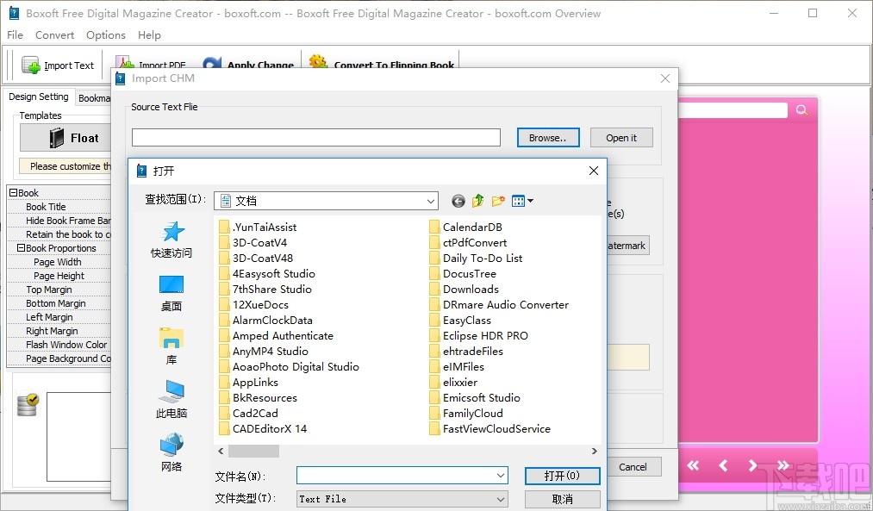
Task: Go to previous page in preview
Action: pos(723,465)
